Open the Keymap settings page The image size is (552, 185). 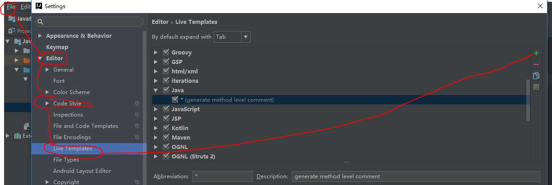coord(57,47)
